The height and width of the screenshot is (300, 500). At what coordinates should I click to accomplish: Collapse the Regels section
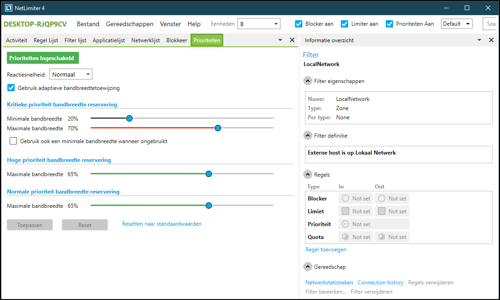(308, 174)
